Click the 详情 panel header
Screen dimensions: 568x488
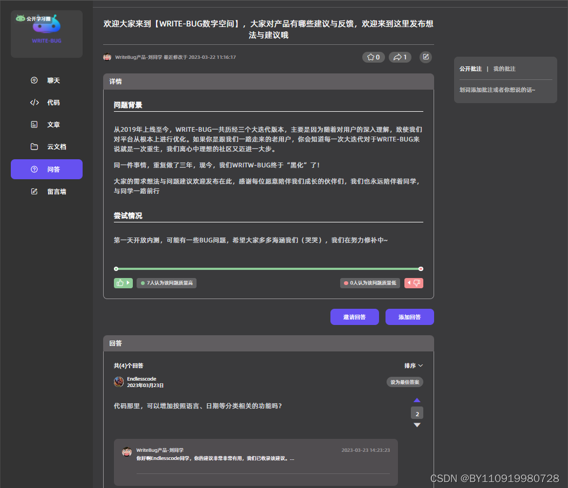(x=268, y=82)
